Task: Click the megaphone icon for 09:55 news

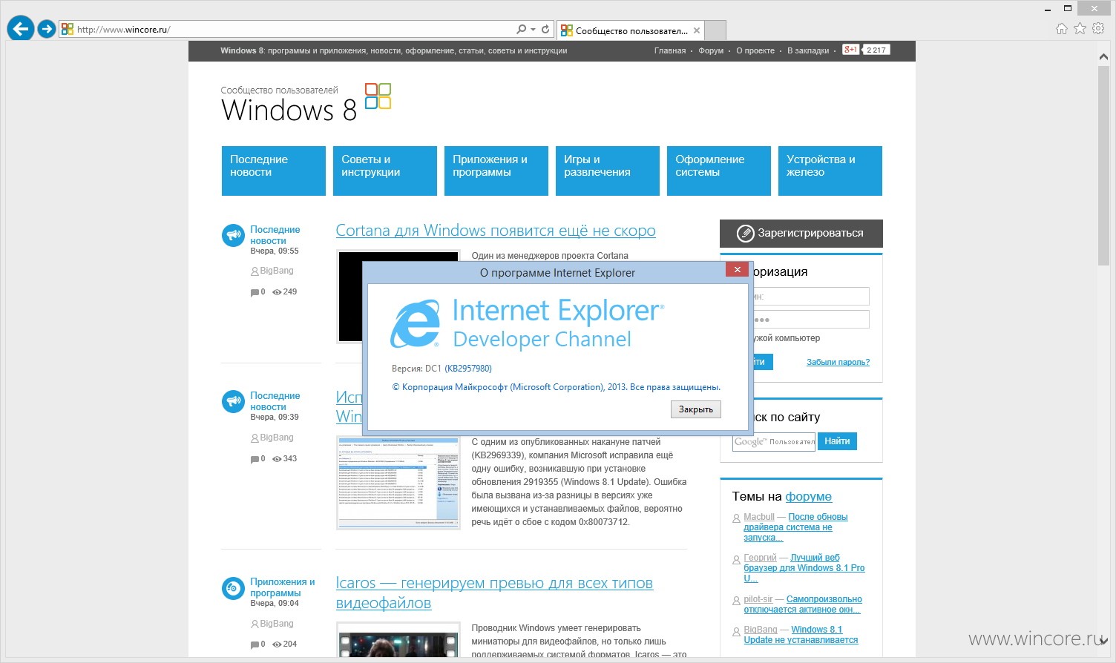Action: (x=233, y=235)
